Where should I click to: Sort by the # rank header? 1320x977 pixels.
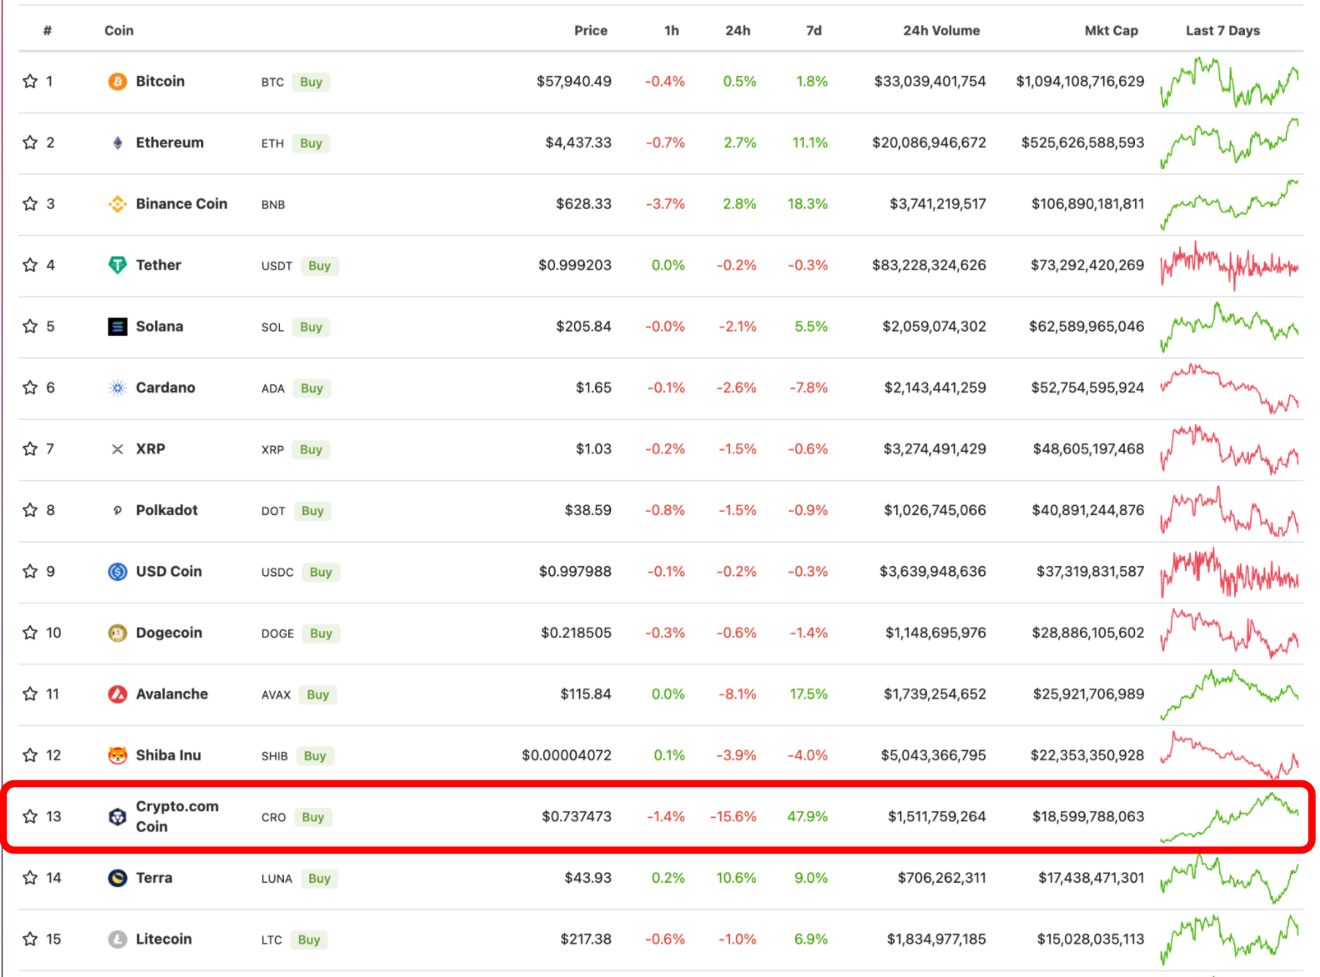click(47, 31)
